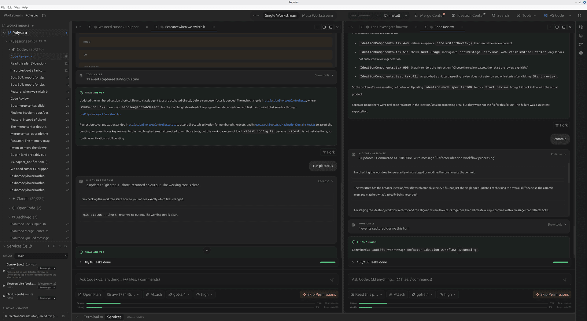The height and width of the screenshot is (321, 587).
Task: Switch to 'We need cursor CLI suppor' tab
Action: click(118, 27)
